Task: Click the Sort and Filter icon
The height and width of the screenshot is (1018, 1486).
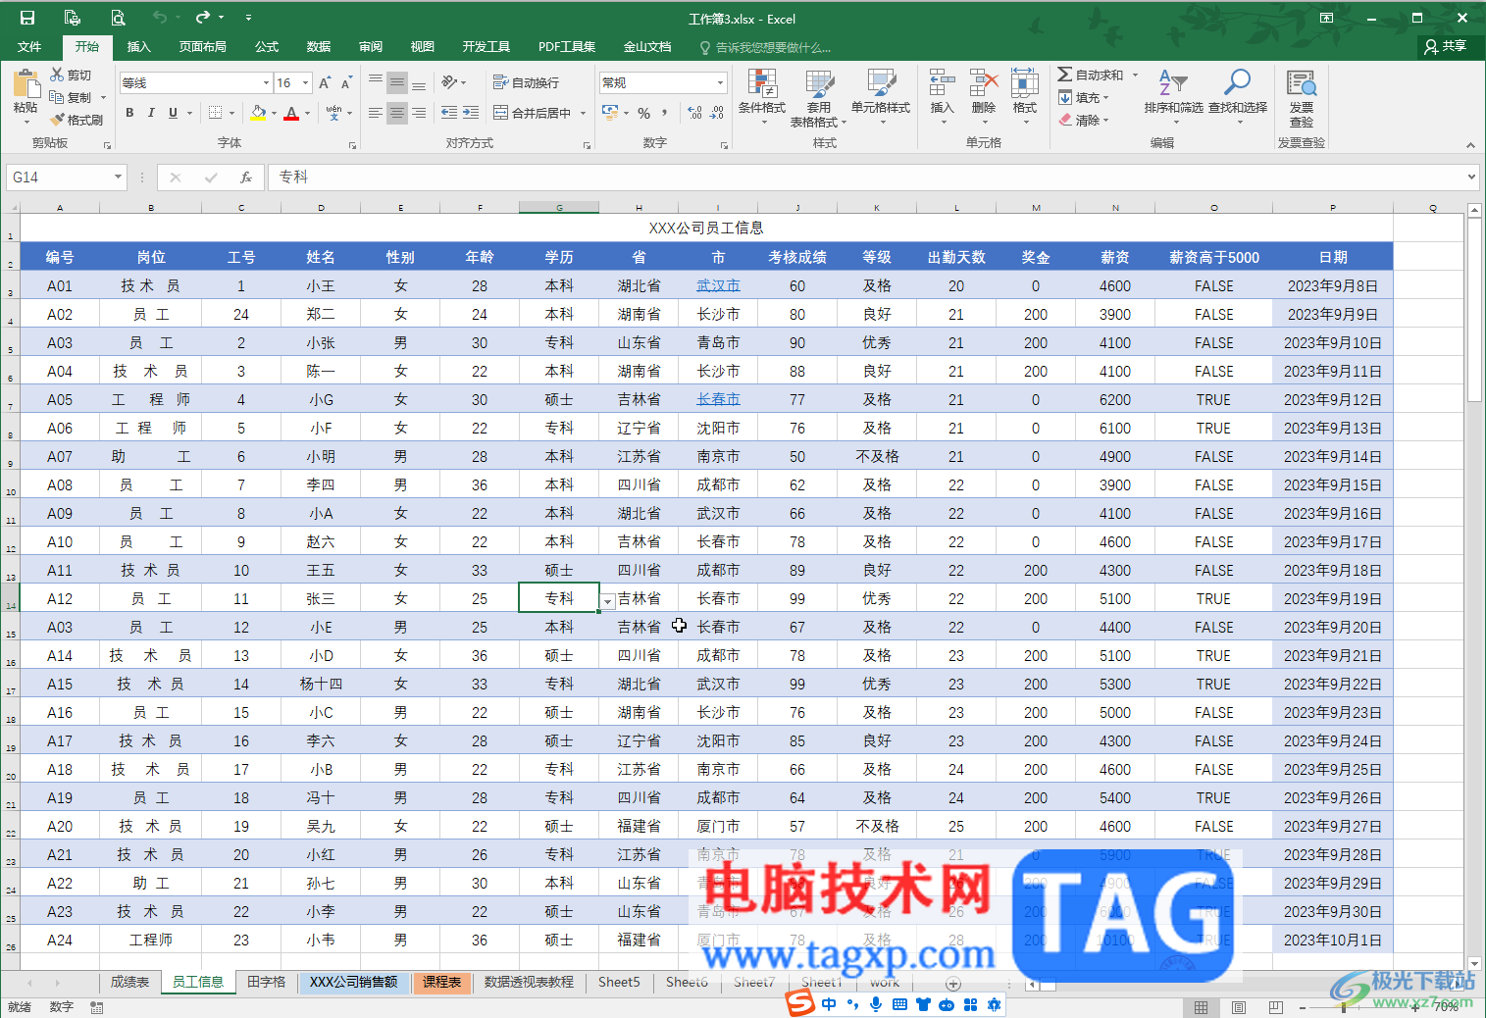Action: click(1173, 83)
